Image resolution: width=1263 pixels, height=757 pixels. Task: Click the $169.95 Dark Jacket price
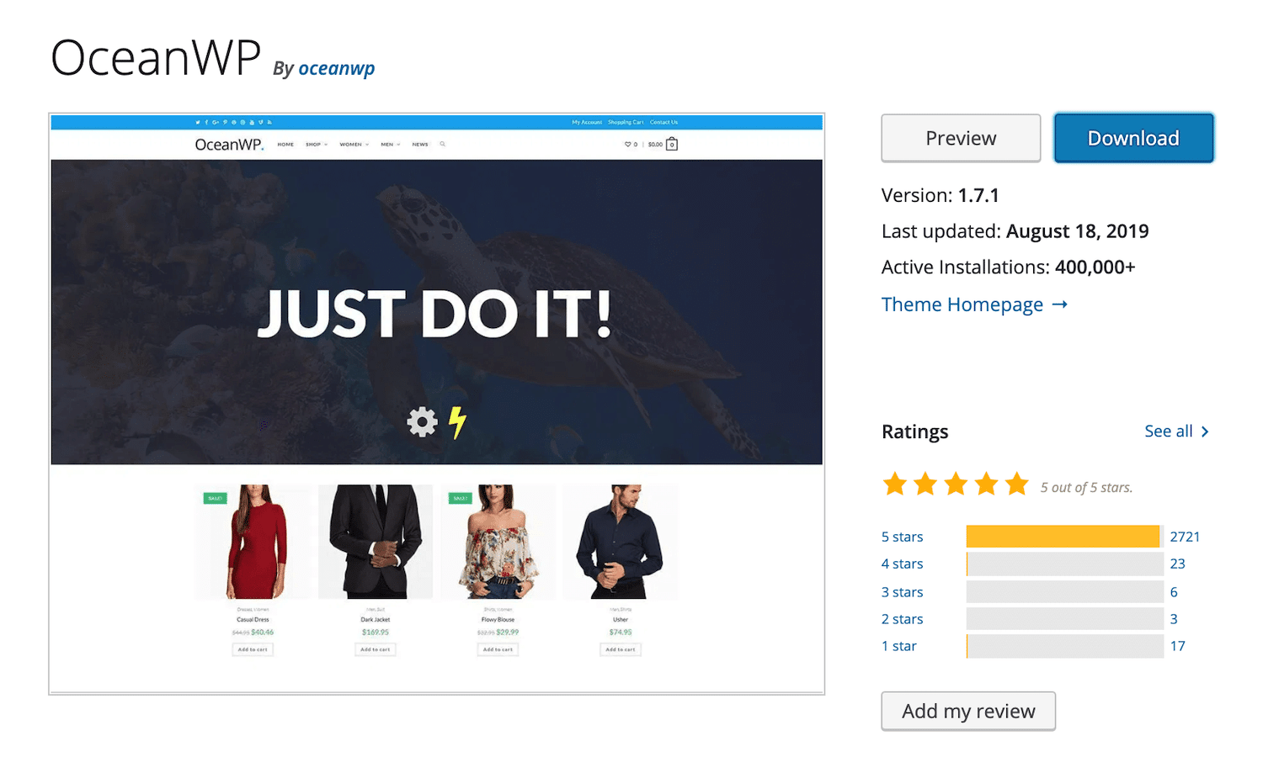pyautogui.click(x=376, y=633)
